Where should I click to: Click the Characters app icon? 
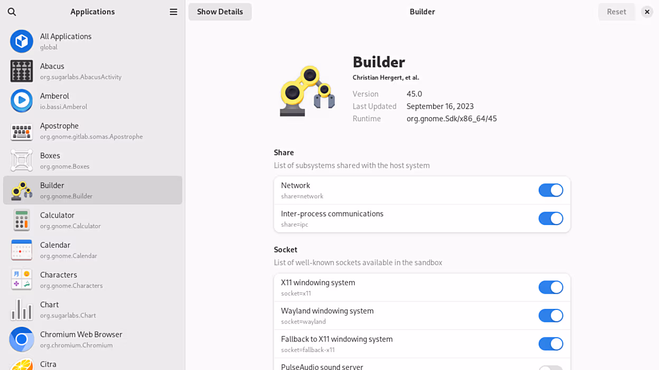pos(22,279)
